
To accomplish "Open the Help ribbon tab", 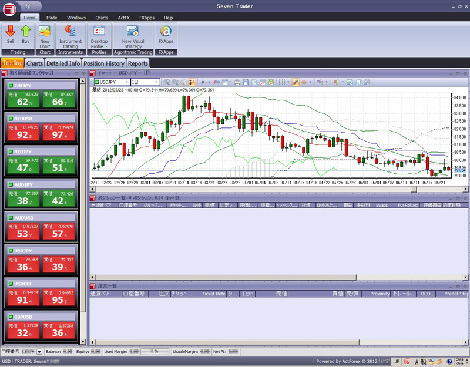I will (168, 18).
